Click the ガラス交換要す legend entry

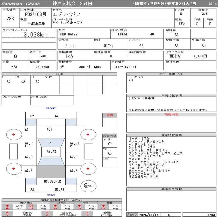click(67, 215)
